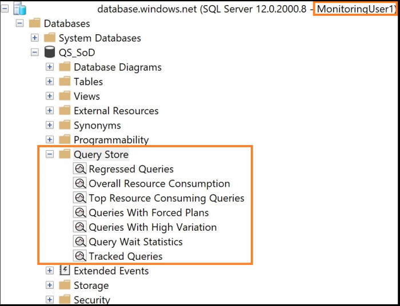Collapse the QS_SoD database node

(x=35, y=53)
